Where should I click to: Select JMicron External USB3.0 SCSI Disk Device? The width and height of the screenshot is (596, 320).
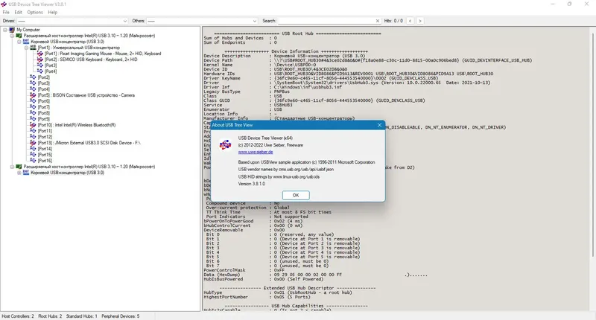point(89,143)
